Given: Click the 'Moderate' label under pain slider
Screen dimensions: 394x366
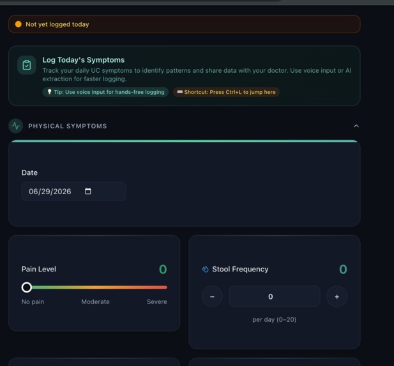Looking at the screenshot, I should point(96,301).
